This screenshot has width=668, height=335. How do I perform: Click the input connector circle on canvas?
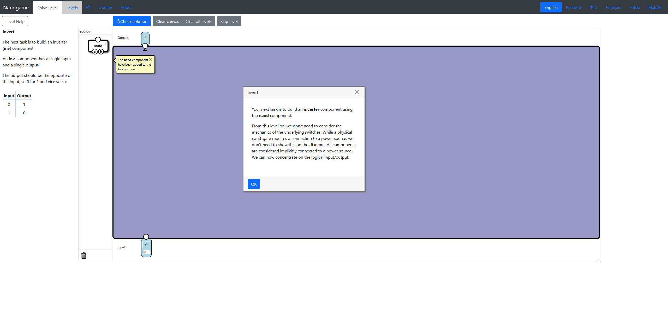coord(146,237)
